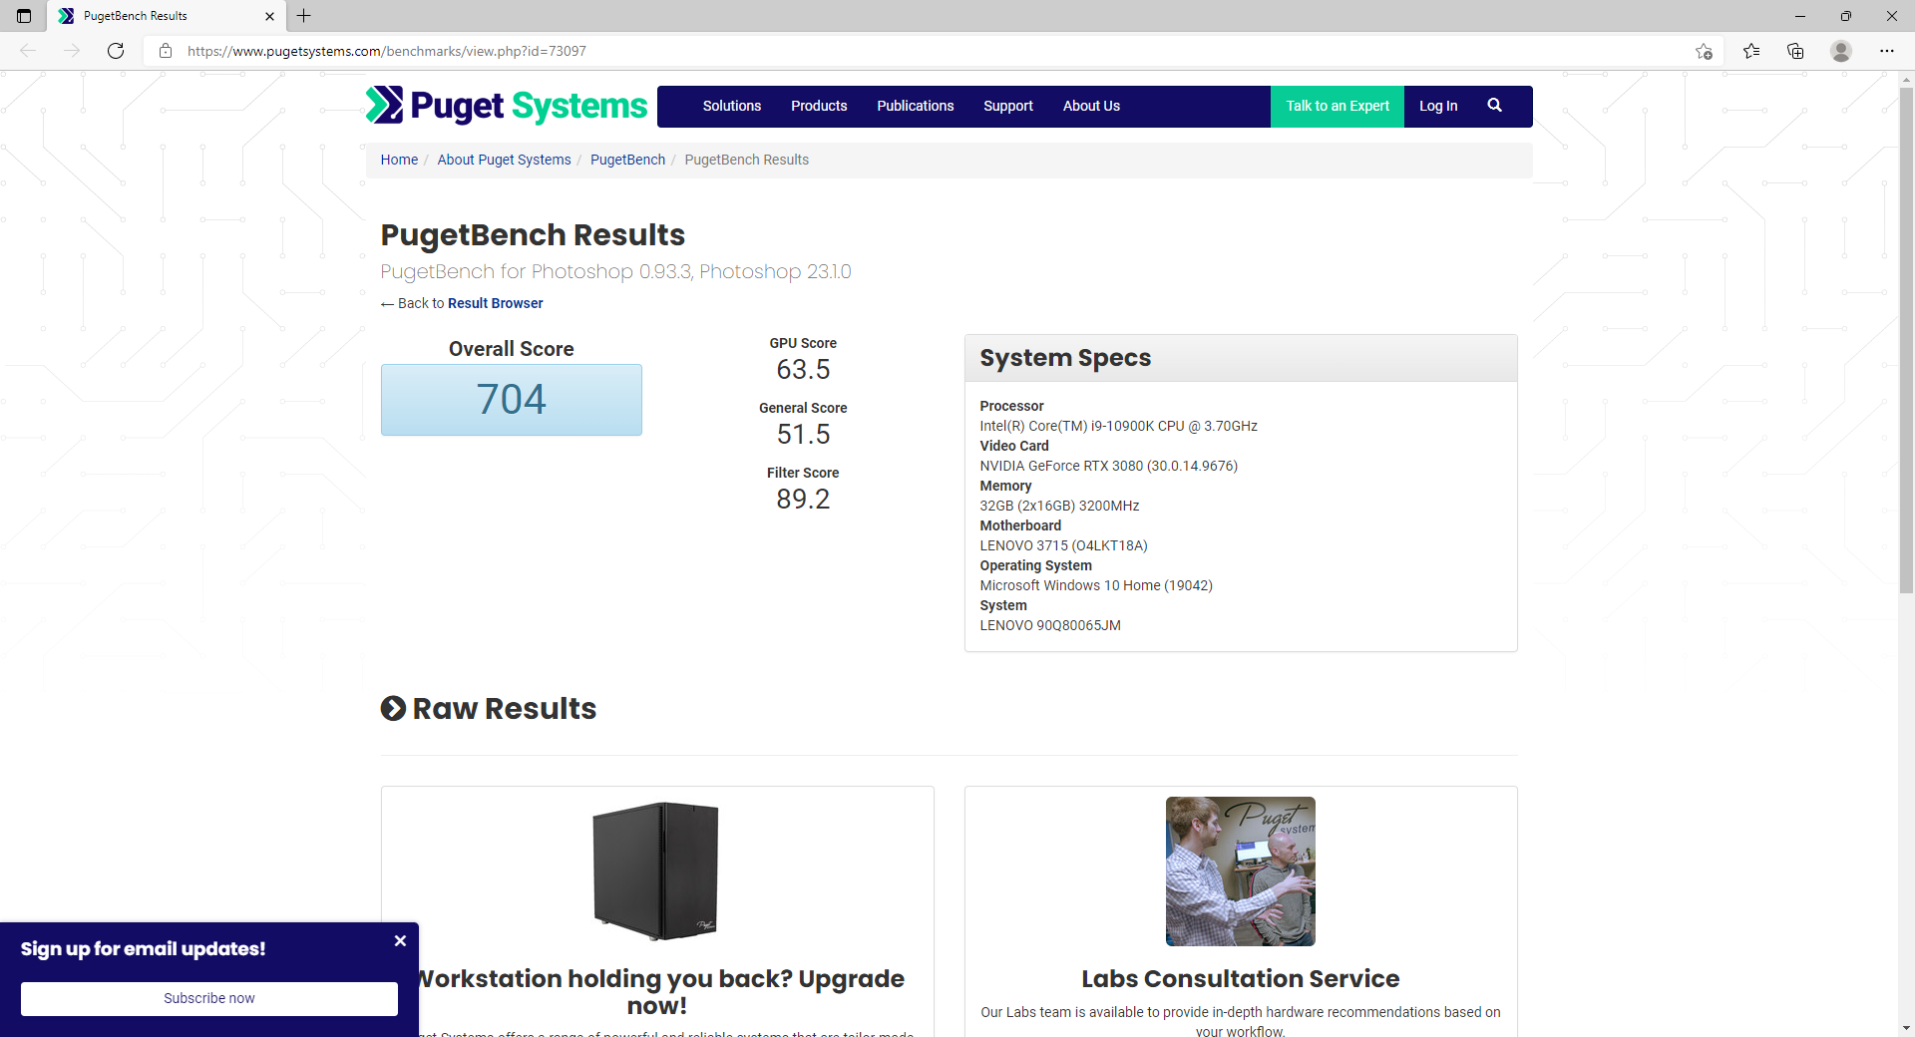Go back to Result Browser

495,303
